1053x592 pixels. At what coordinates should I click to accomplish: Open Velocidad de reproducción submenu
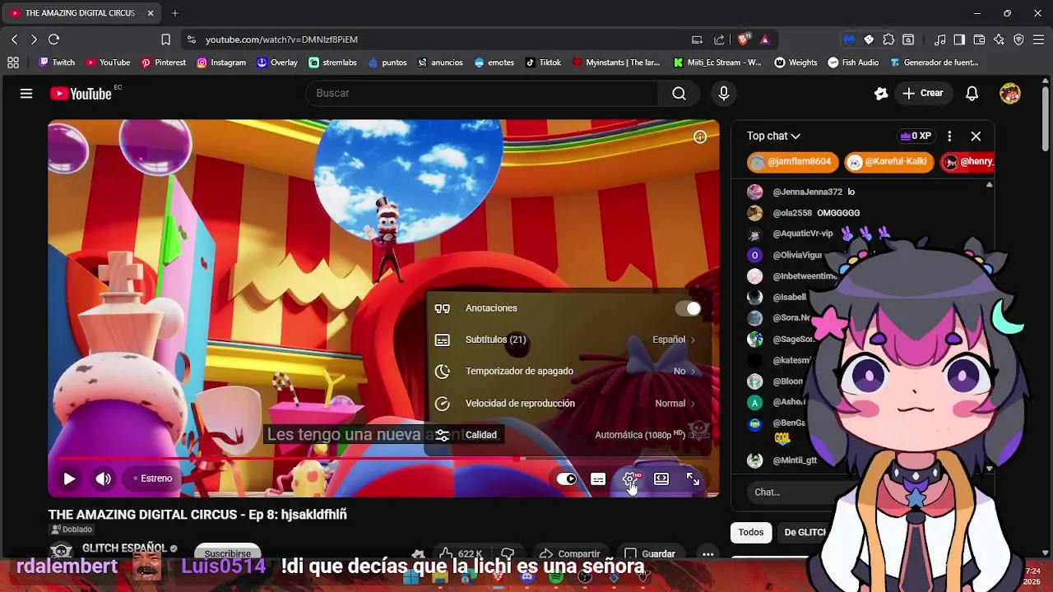point(568,404)
